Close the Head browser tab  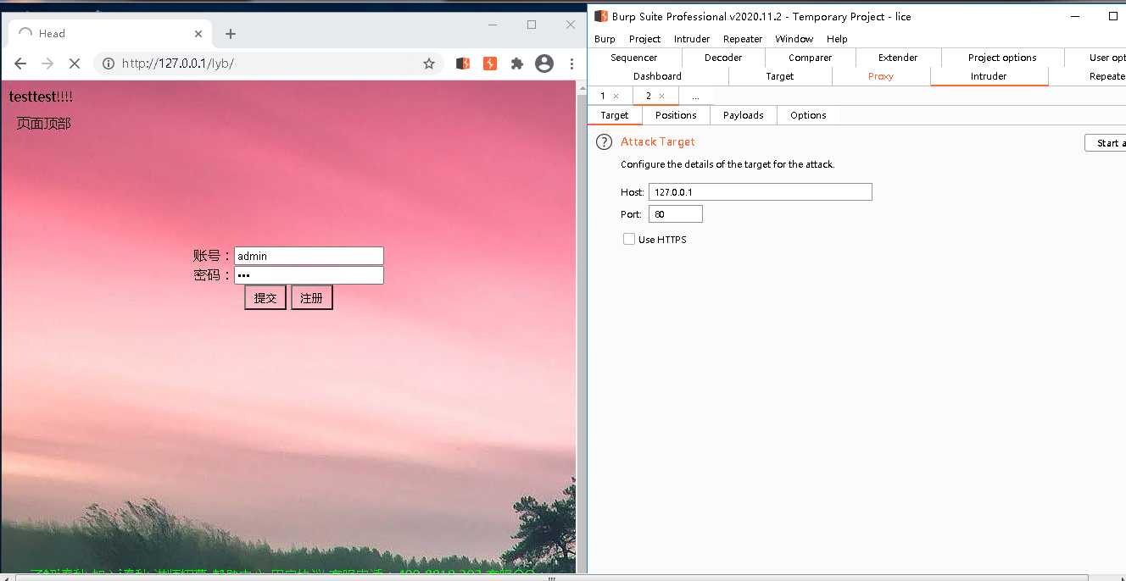[198, 34]
